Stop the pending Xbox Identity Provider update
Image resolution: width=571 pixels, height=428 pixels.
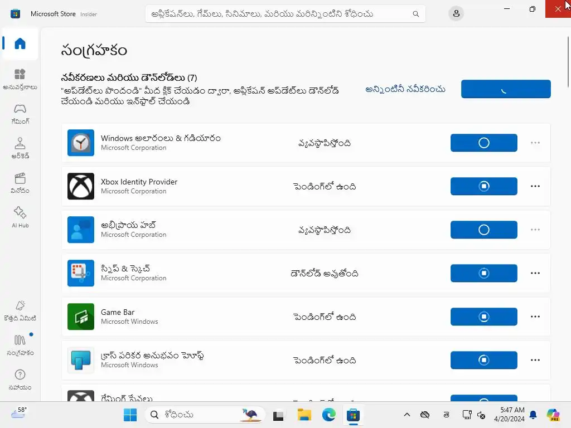click(x=483, y=186)
